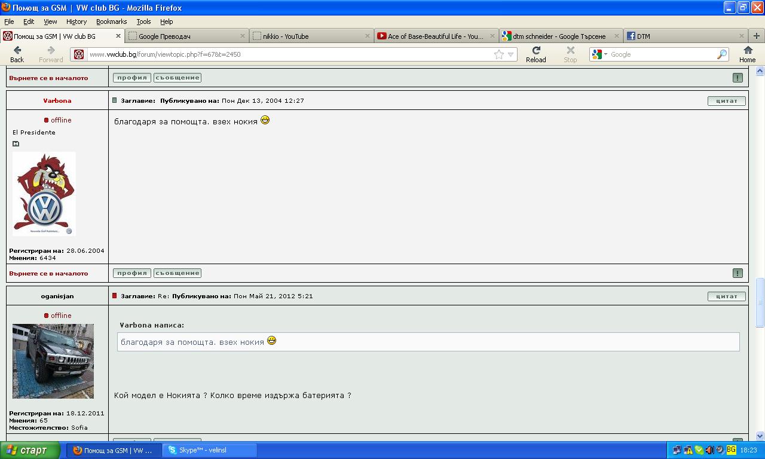Open a new browser tab
The height and width of the screenshot is (459, 765).
click(x=756, y=36)
